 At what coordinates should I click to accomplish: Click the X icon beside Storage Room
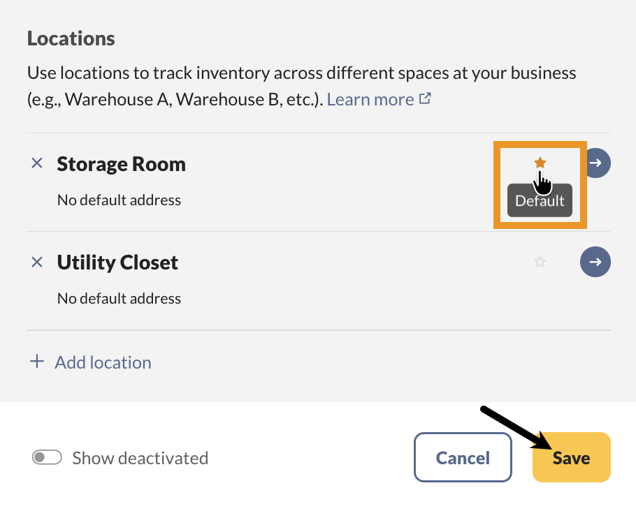[37, 163]
